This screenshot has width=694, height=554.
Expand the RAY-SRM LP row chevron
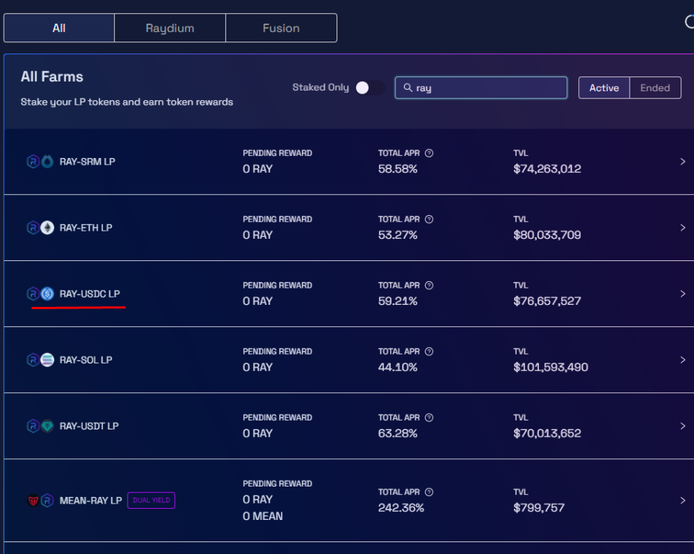(x=682, y=162)
